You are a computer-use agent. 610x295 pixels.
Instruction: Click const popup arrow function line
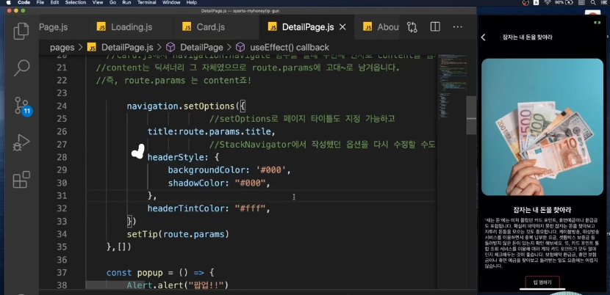click(x=160, y=273)
